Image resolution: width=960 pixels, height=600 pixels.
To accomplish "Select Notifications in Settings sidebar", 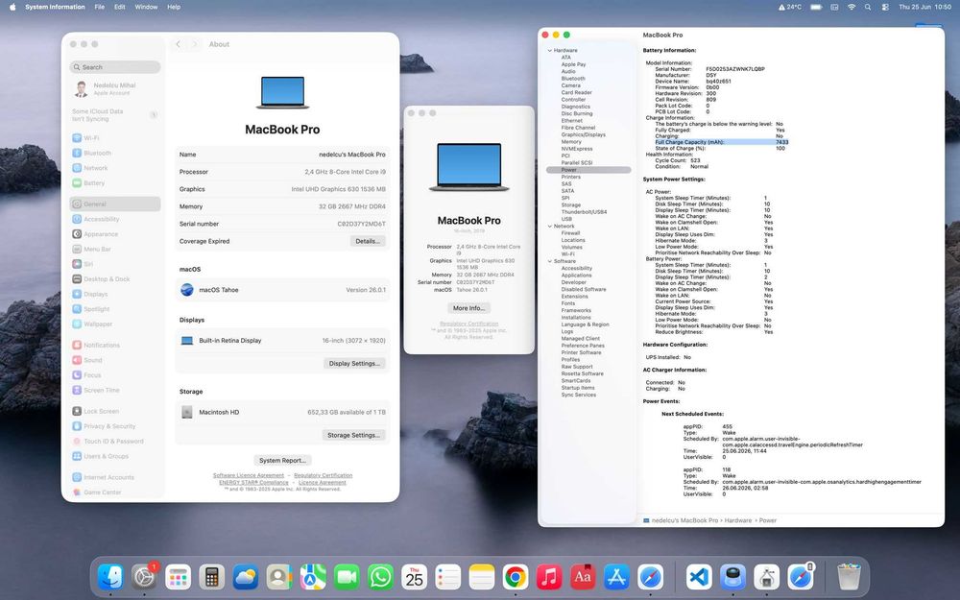I will point(115,346).
